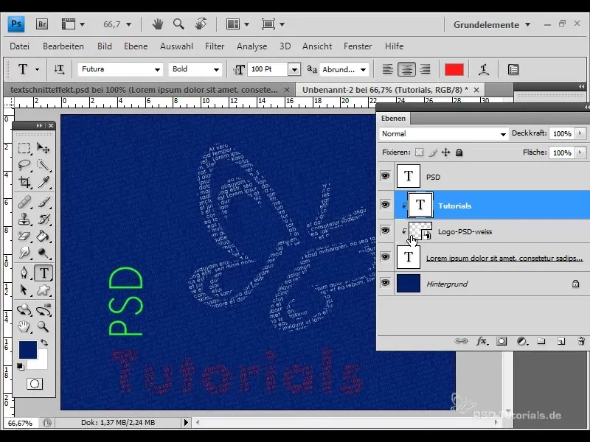The image size is (590, 442).
Task: Hide the Logo-PSD-weiss layer
Action: [x=385, y=231]
